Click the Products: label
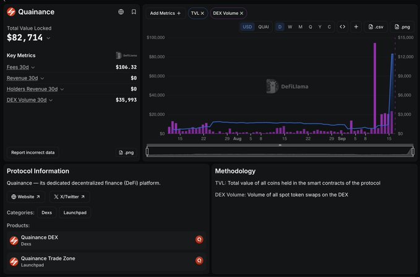Screen dimensions: 420x277 coord(18,226)
